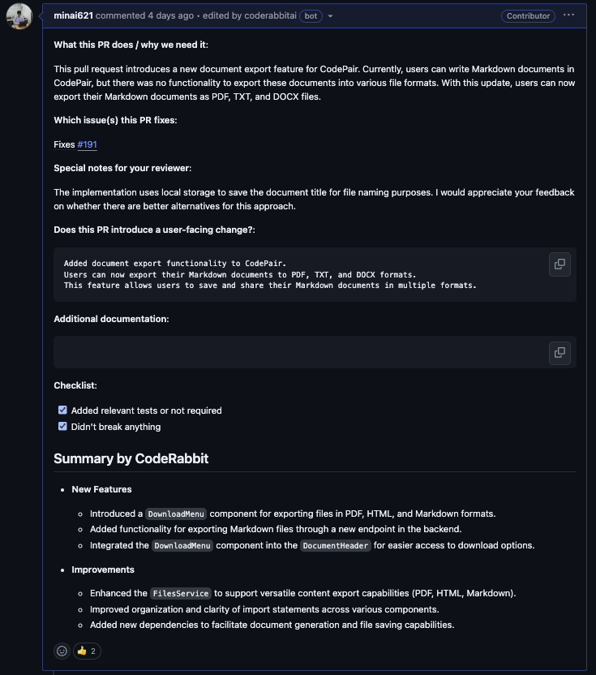Click the FilesService inline code

tap(181, 593)
